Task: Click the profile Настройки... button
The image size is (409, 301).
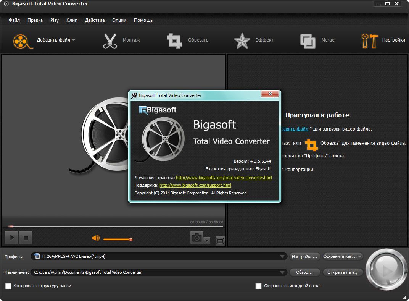Action: pyautogui.click(x=304, y=257)
